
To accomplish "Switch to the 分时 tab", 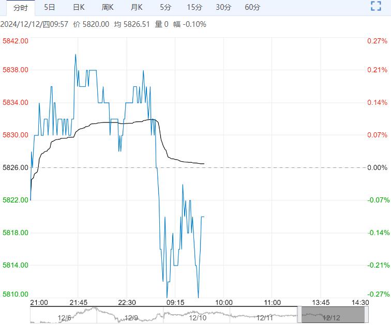I will coord(21,7).
